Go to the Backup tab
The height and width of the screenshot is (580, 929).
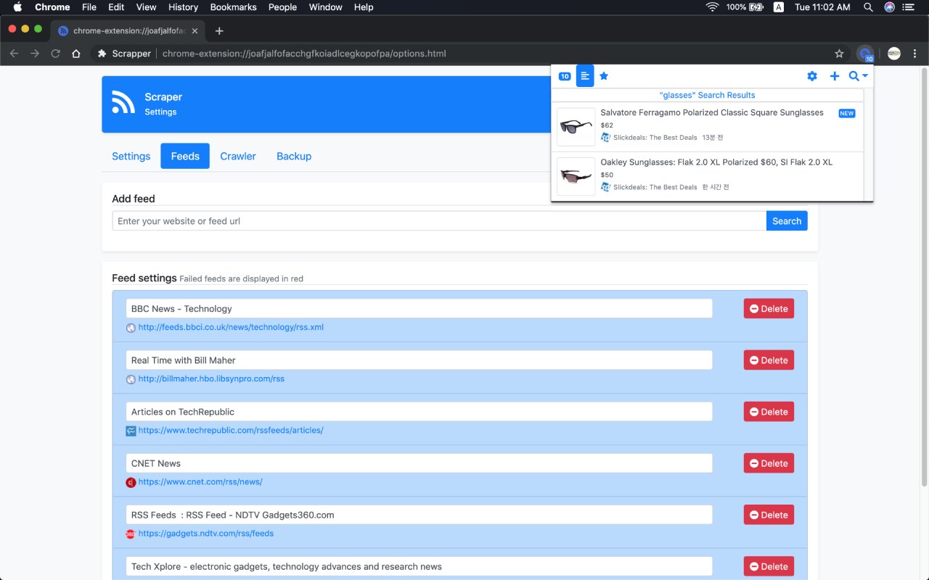tap(294, 156)
